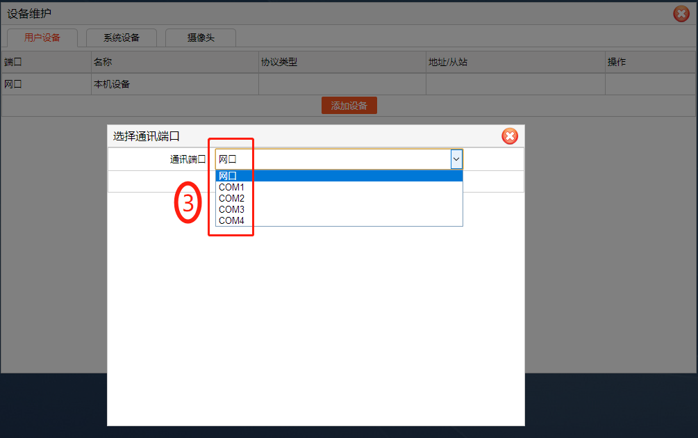Go to the 摄像头 tab
Screen dimensions: 698x438
click(x=200, y=38)
